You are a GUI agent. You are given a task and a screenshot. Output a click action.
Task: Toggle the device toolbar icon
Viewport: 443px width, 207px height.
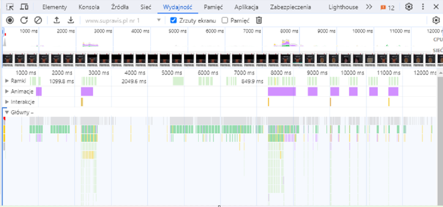24,7
